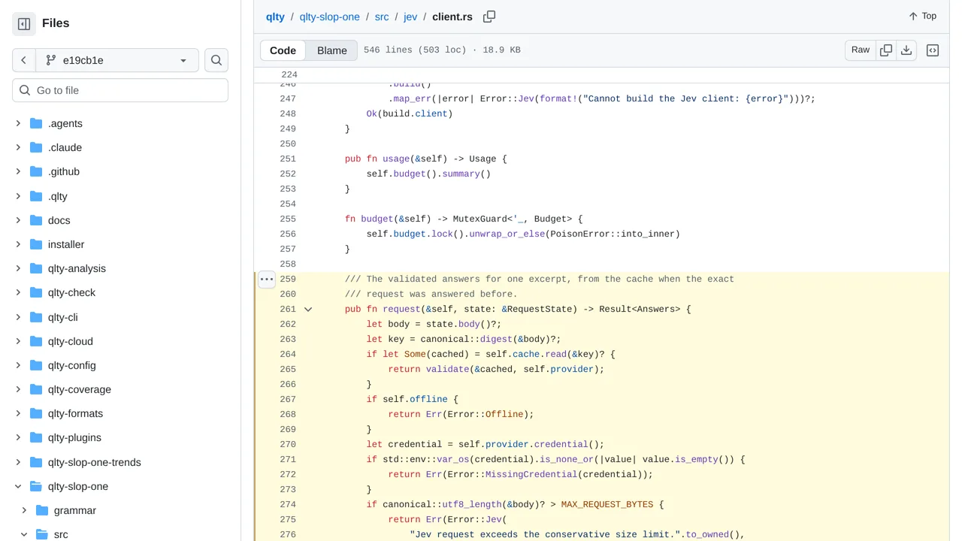Open the symbols panel icon
Viewport: 962px width, 541px height.
(x=933, y=50)
